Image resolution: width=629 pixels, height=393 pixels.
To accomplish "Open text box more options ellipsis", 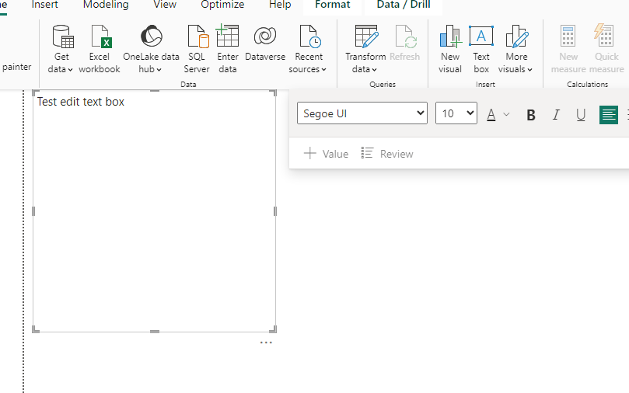I will tap(266, 343).
